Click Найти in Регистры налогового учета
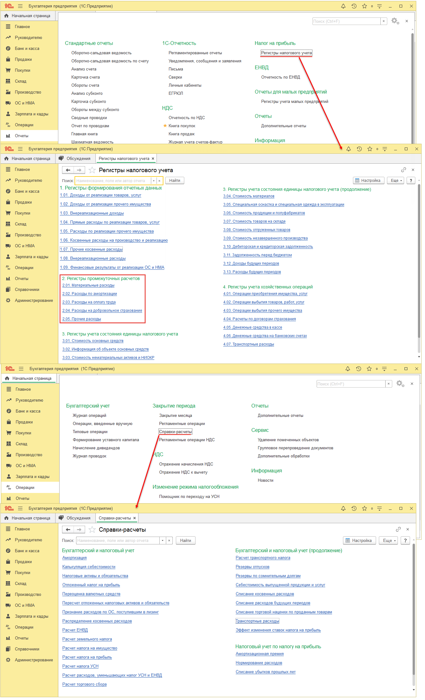Screen dimensions: 425x700 (175, 181)
